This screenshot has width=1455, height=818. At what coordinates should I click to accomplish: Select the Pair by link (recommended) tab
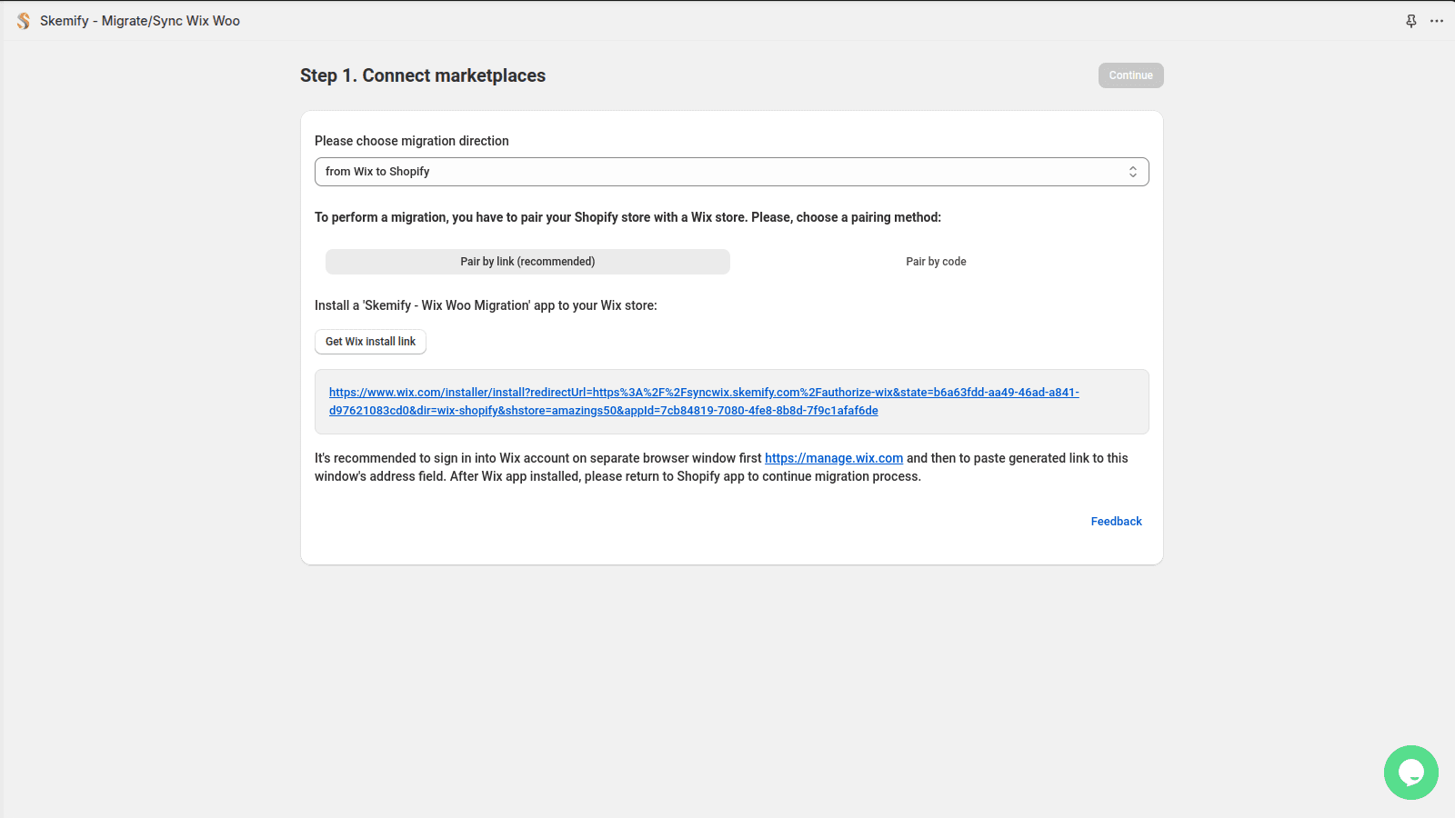(527, 262)
